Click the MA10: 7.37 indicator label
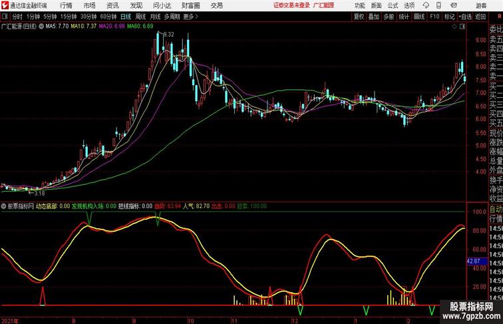 click(84, 27)
